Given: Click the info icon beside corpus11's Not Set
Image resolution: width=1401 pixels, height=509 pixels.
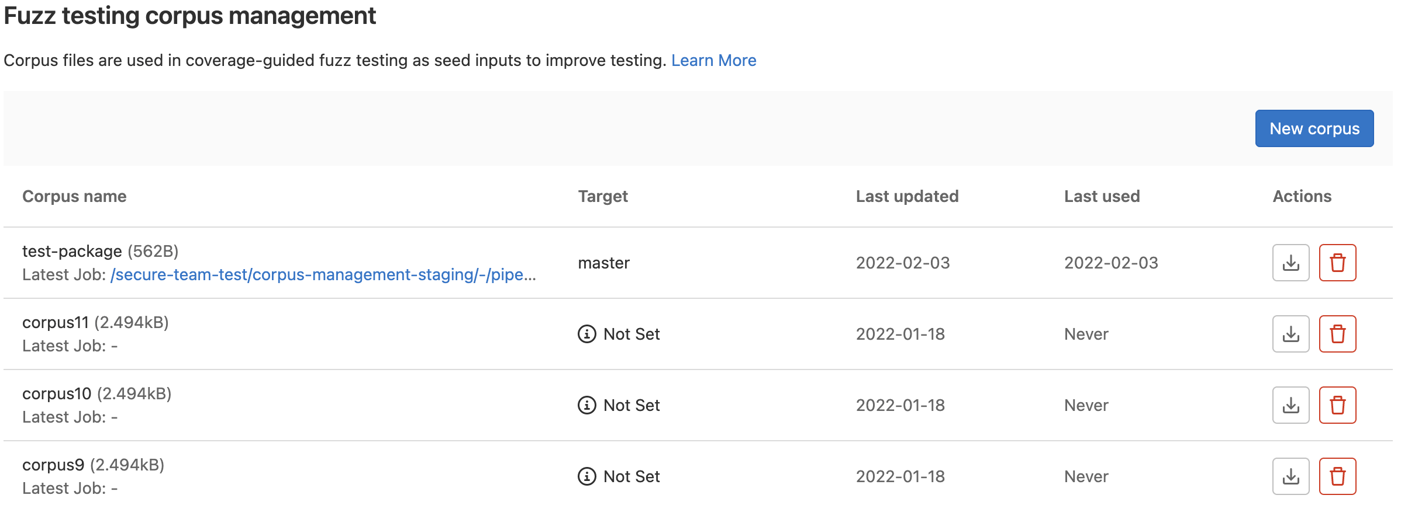Looking at the screenshot, I should (587, 334).
